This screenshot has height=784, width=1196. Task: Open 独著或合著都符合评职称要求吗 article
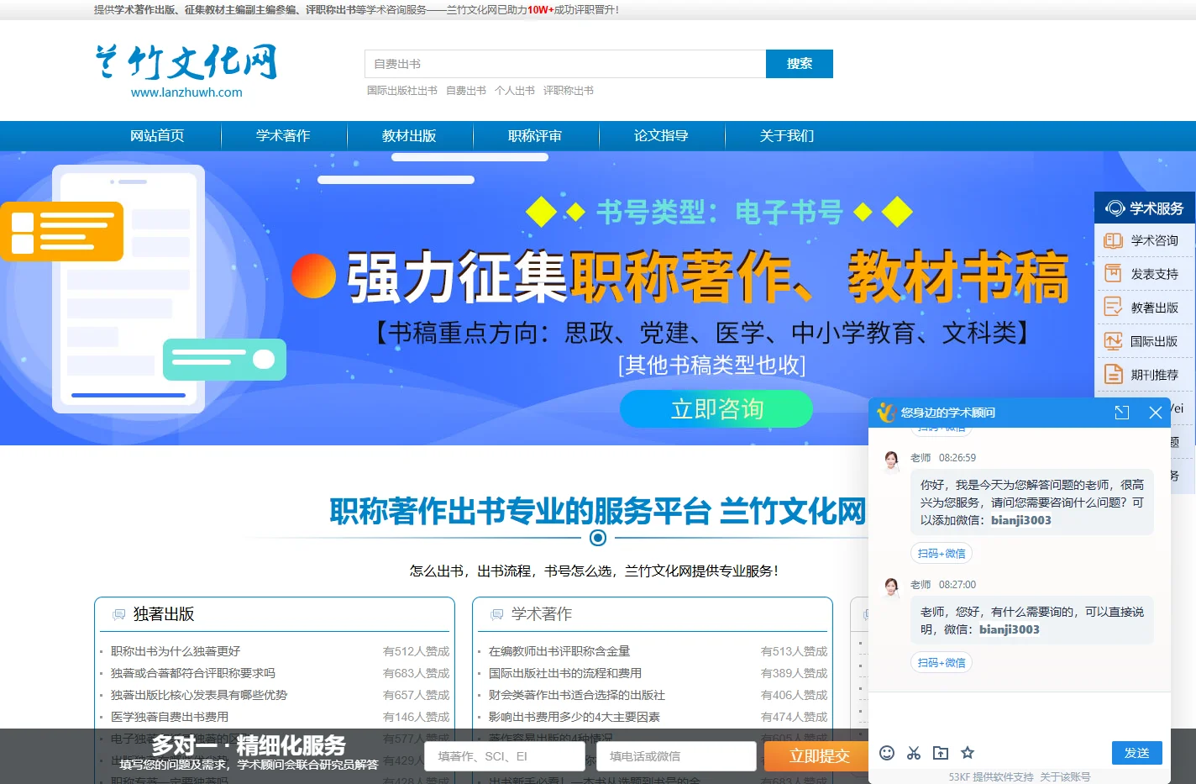193,673
